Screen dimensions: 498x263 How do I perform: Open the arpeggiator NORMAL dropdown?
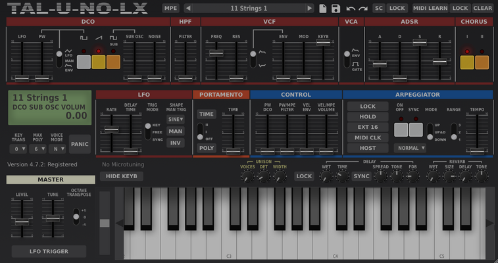(x=410, y=148)
